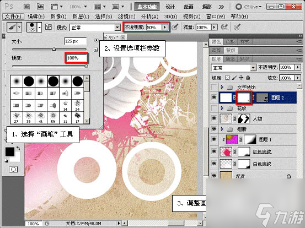Lock position move icon

coord(241,78)
